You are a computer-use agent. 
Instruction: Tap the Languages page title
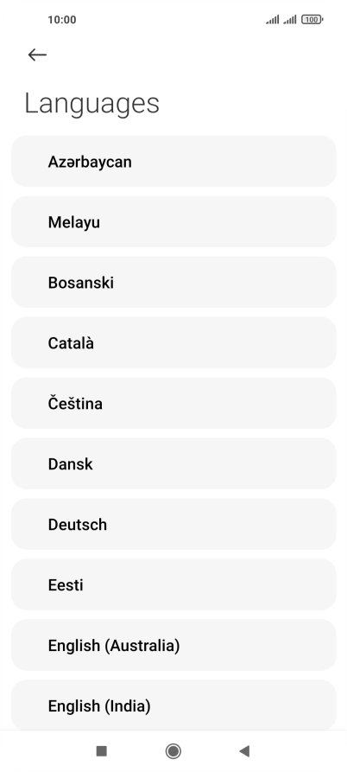pyautogui.click(x=91, y=104)
